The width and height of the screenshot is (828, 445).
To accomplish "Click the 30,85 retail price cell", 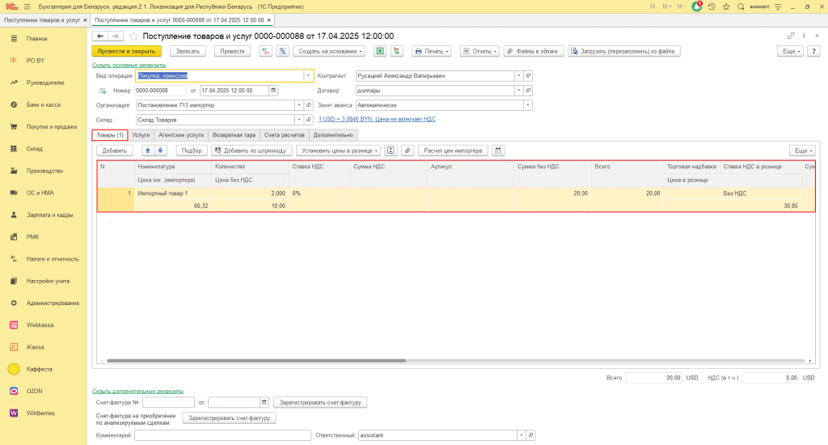I will pos(733,206).
